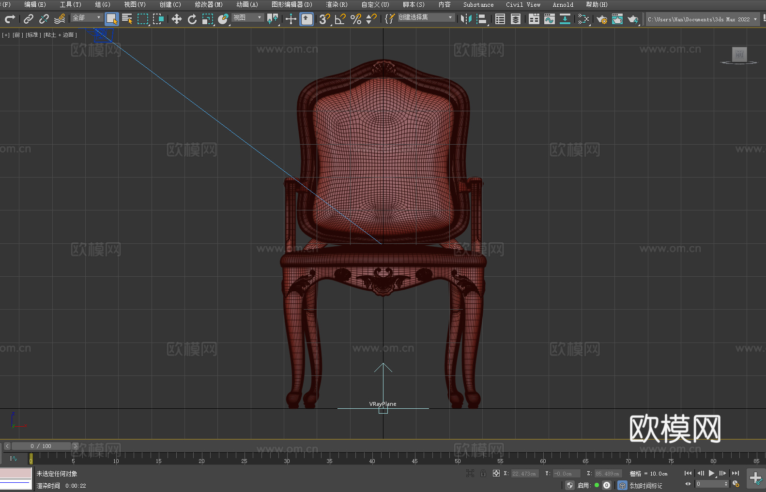The width and height of the screenshot is (766, 492).
Task: Open Render Setup teapot gear icon
Action: (x=602, y=19)
